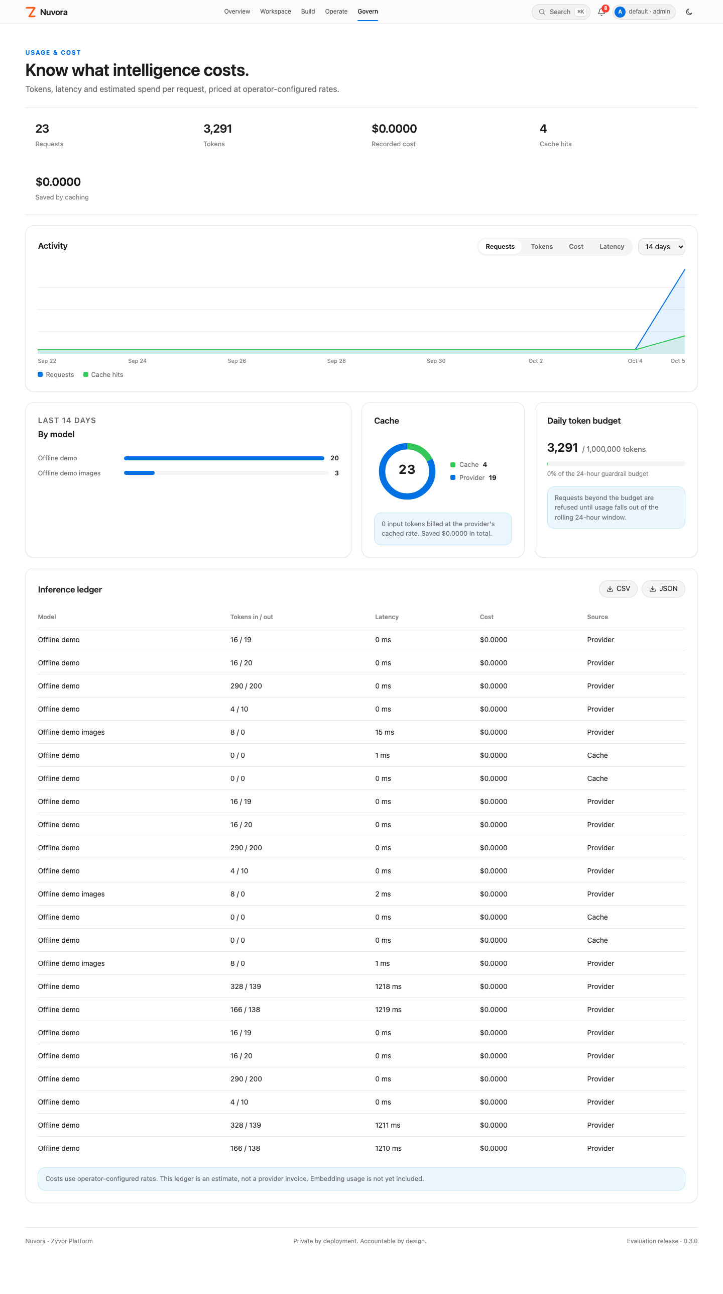Export the ledger as JSON

tap(663, 589)
